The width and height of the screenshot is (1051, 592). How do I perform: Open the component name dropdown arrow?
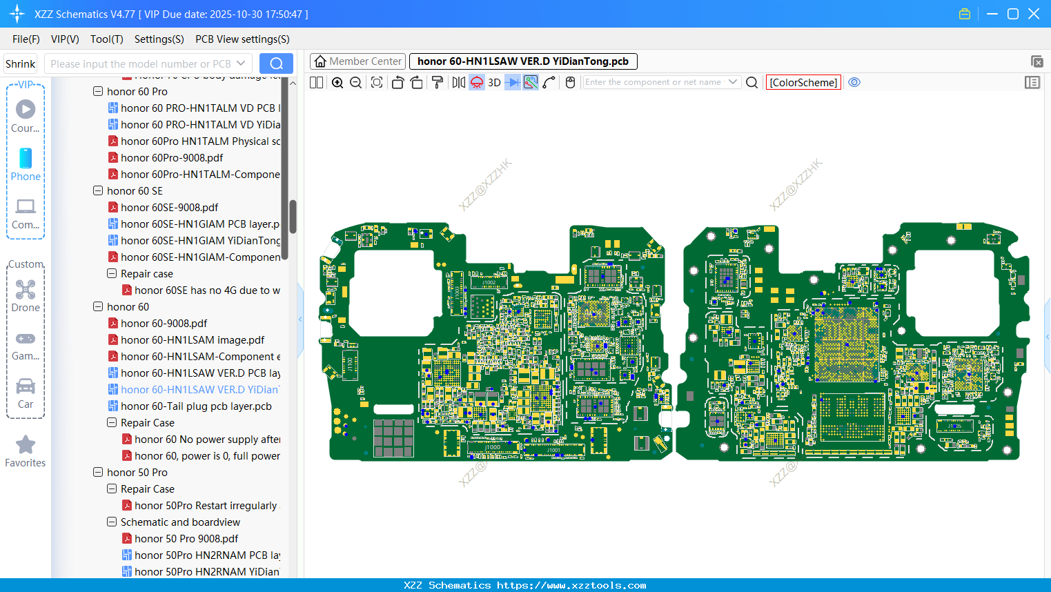pyautogui.click(x=733, y=82)
